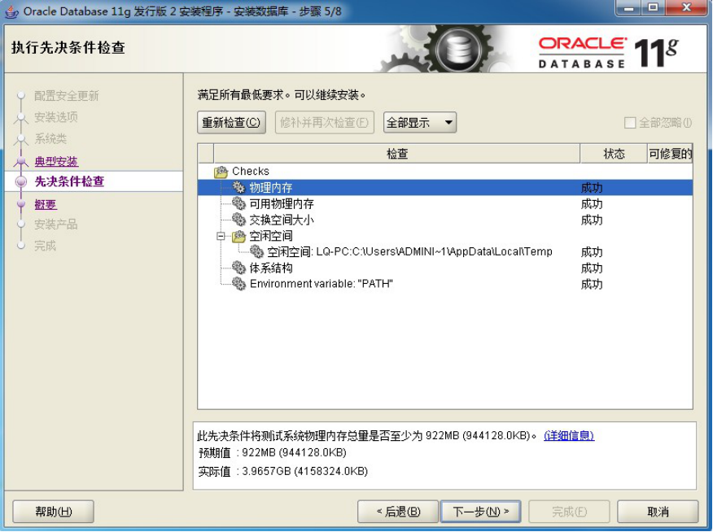Click gear icon beside 体系结构
This screenshot has width=713, height=532.
point(238,268)
